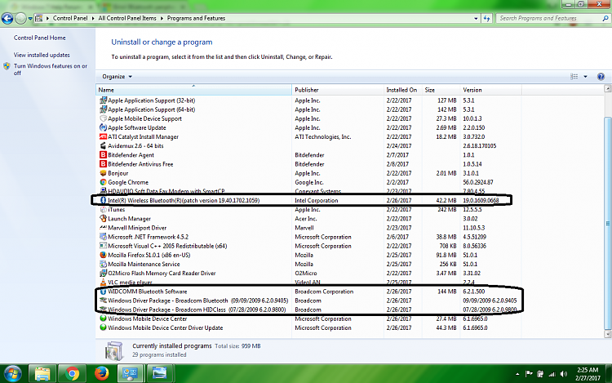The width and height of the screenshot is (612, 383).
Task: Select Marvell Miniport Driver entry
Action: [308, 228]
